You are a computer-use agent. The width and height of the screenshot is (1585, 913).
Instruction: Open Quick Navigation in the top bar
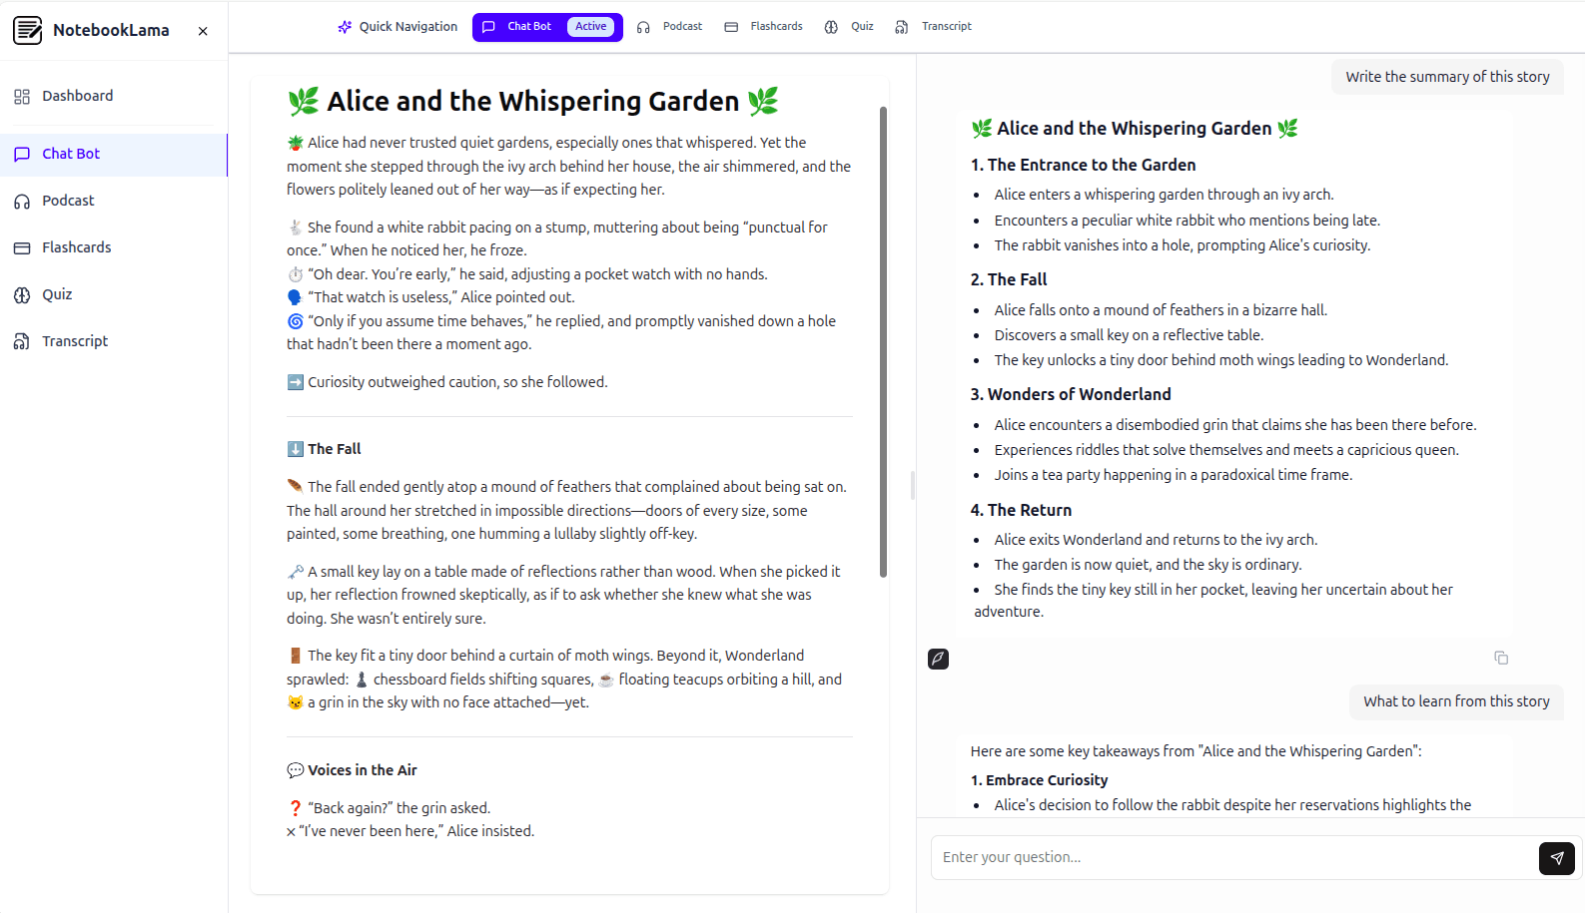coord(397,27)
